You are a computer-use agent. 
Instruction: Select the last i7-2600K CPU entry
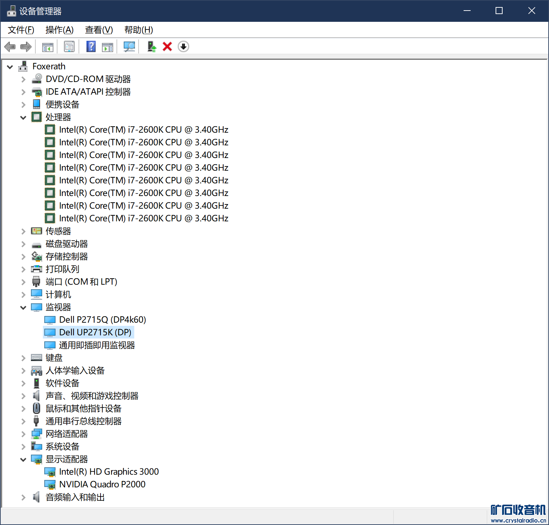coord(144,218)
